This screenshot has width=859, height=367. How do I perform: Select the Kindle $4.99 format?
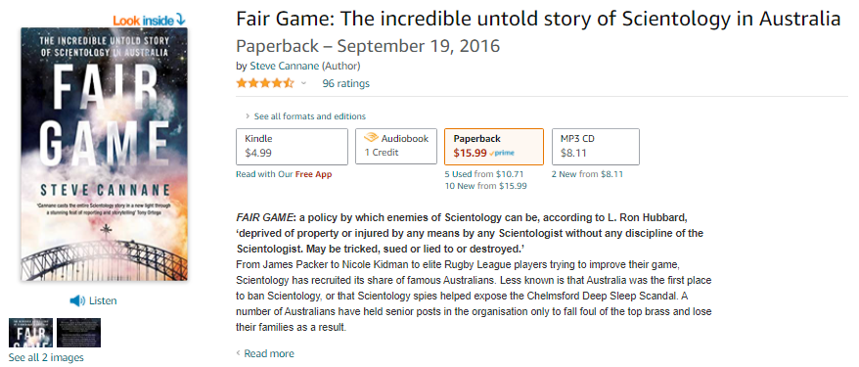(292, 146)
